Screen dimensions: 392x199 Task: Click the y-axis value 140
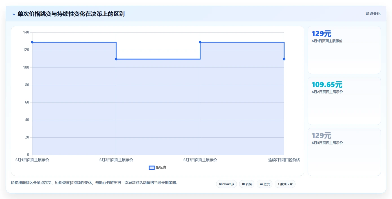[26, 32]
